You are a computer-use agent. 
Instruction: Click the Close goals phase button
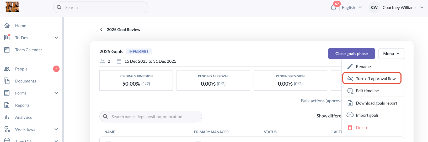(351, 54)
